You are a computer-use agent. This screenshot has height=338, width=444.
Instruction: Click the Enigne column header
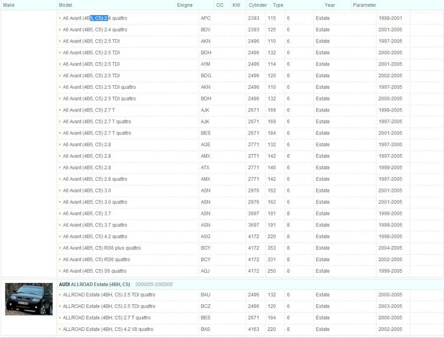pos(185,5)
